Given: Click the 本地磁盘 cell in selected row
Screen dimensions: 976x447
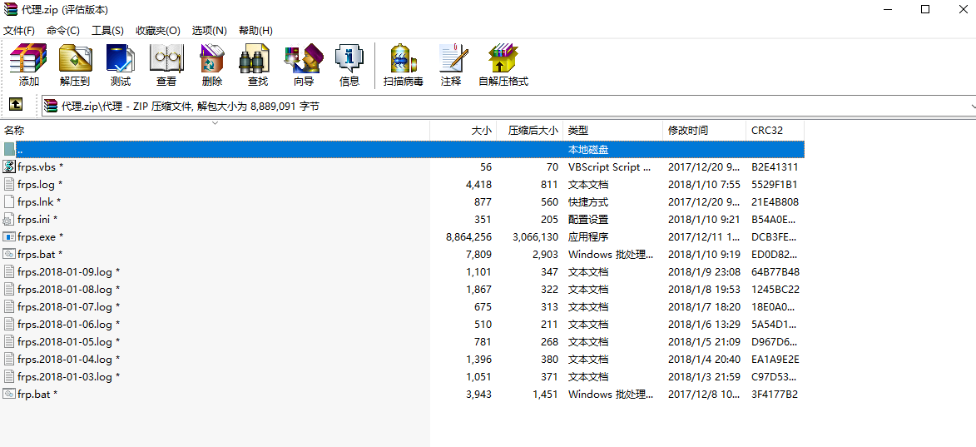Looking at the screenshot, I should [587, 150].
